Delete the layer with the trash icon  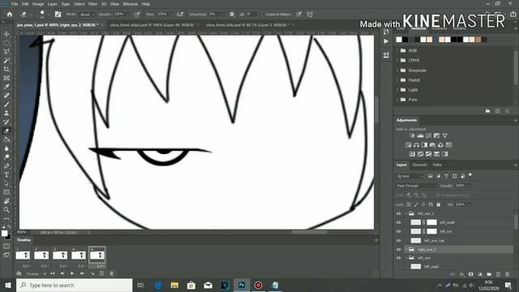[x=508, y=274]
